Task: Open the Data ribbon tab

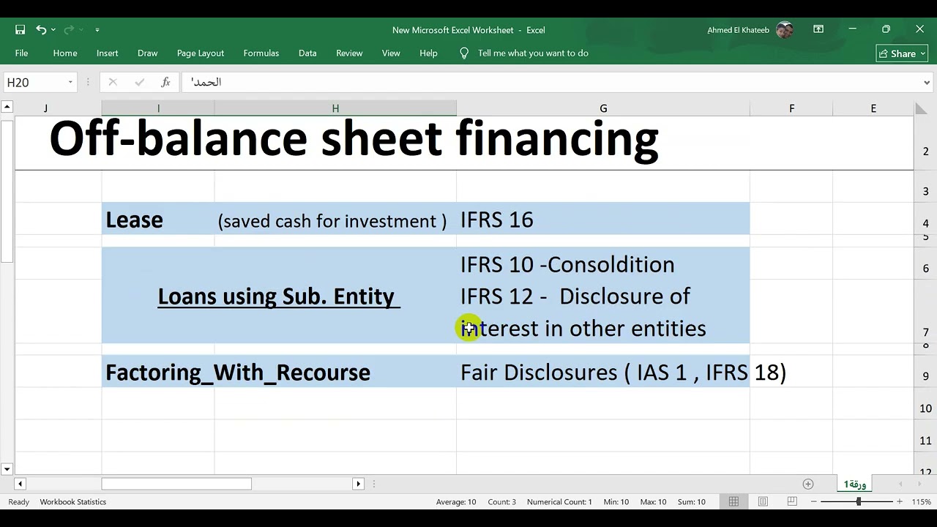Action: pyautogui.click(x=307, y=53)
